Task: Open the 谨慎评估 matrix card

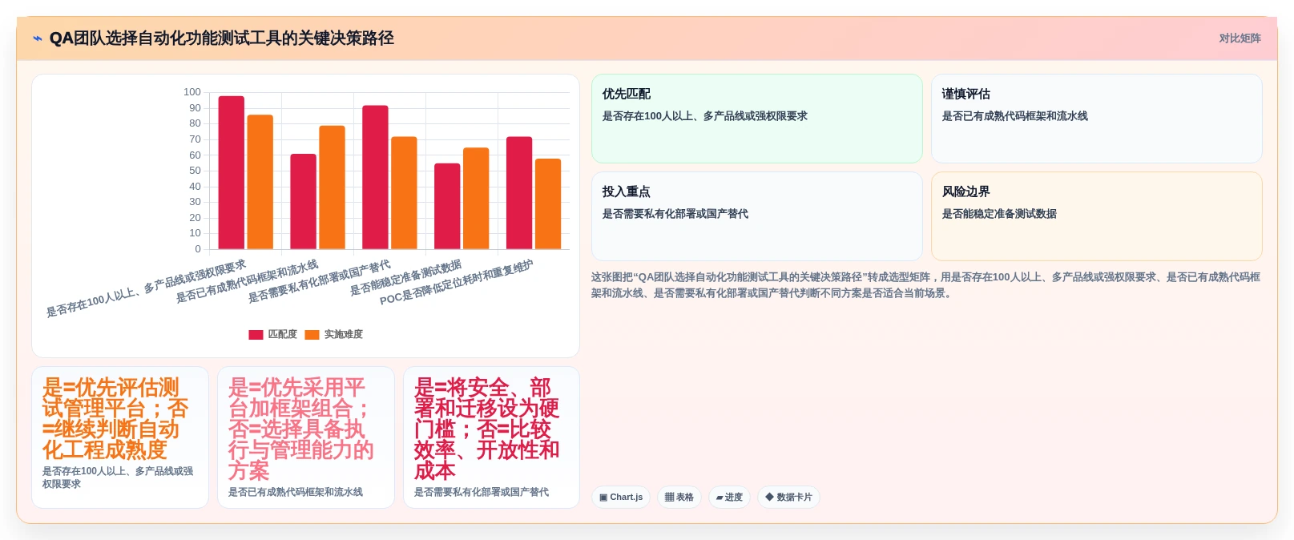Action: point(1096,119)
